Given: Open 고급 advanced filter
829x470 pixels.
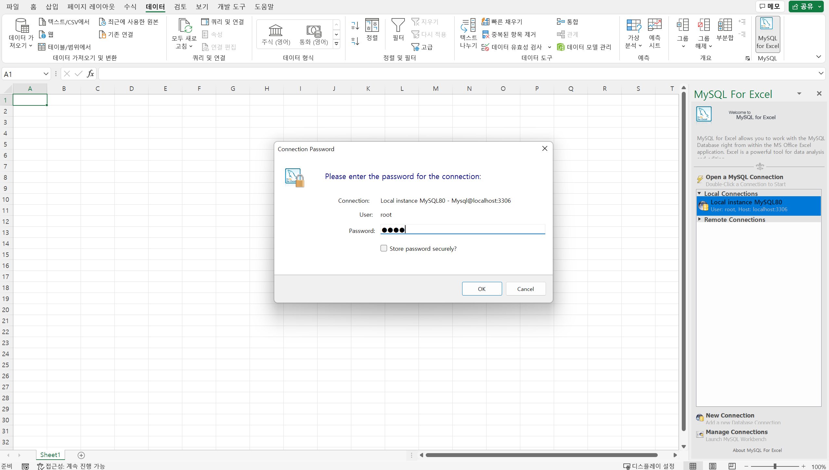Looking at the screenshot, I should 422,47.
